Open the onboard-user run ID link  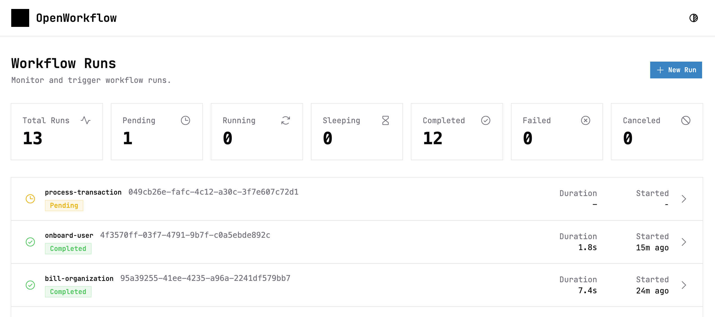(185, 236)
